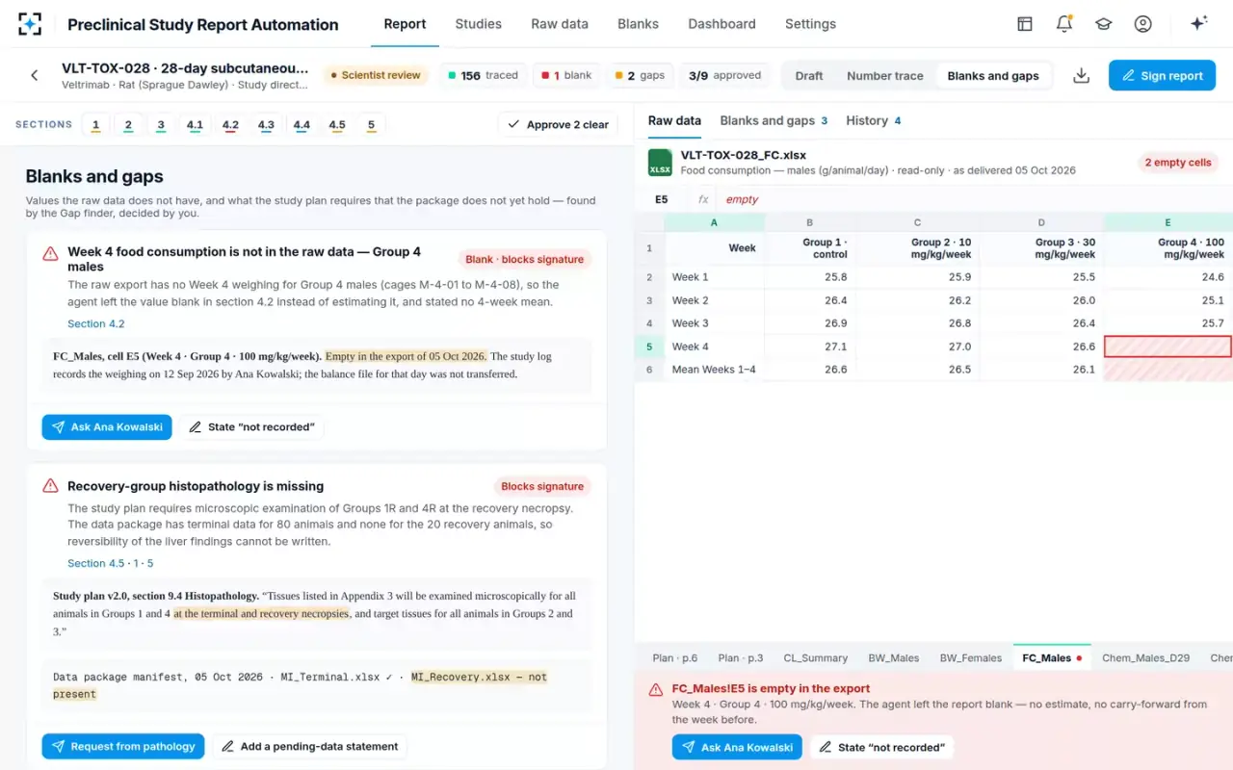Select the History panel tab

874,120
